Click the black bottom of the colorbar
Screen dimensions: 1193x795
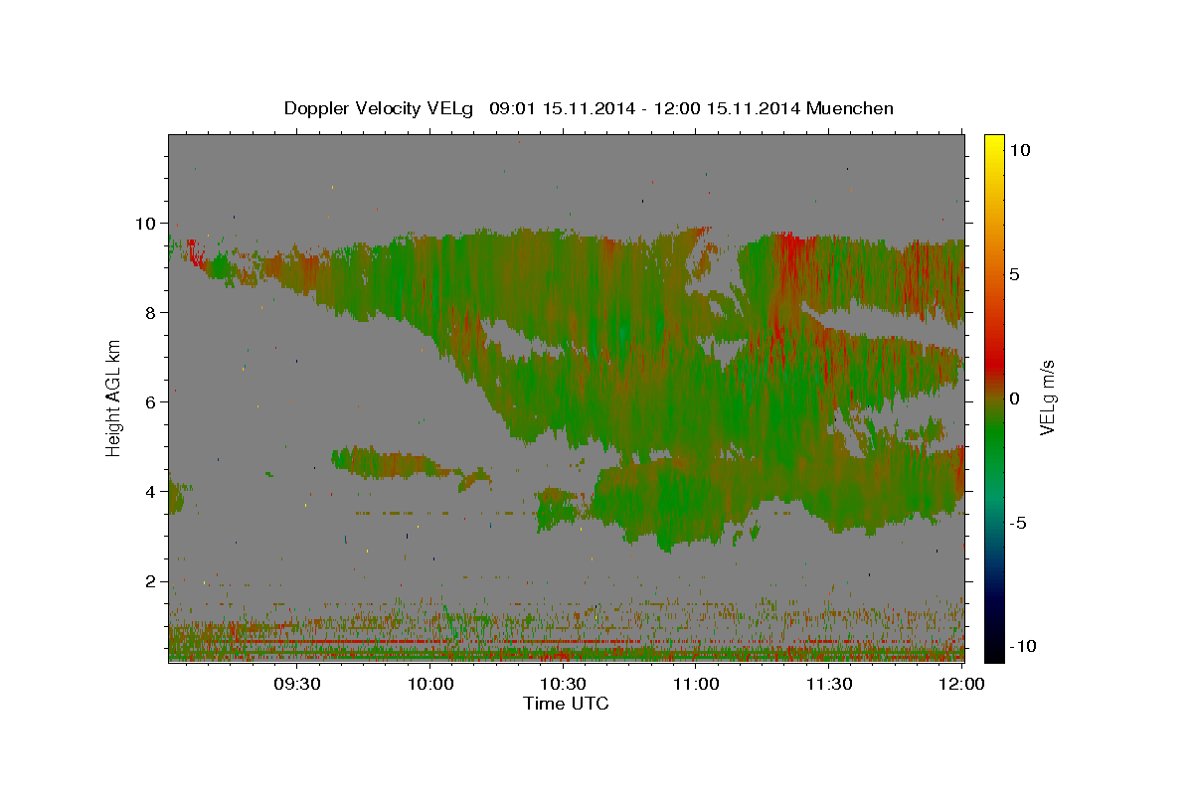(x=993, y=651)
